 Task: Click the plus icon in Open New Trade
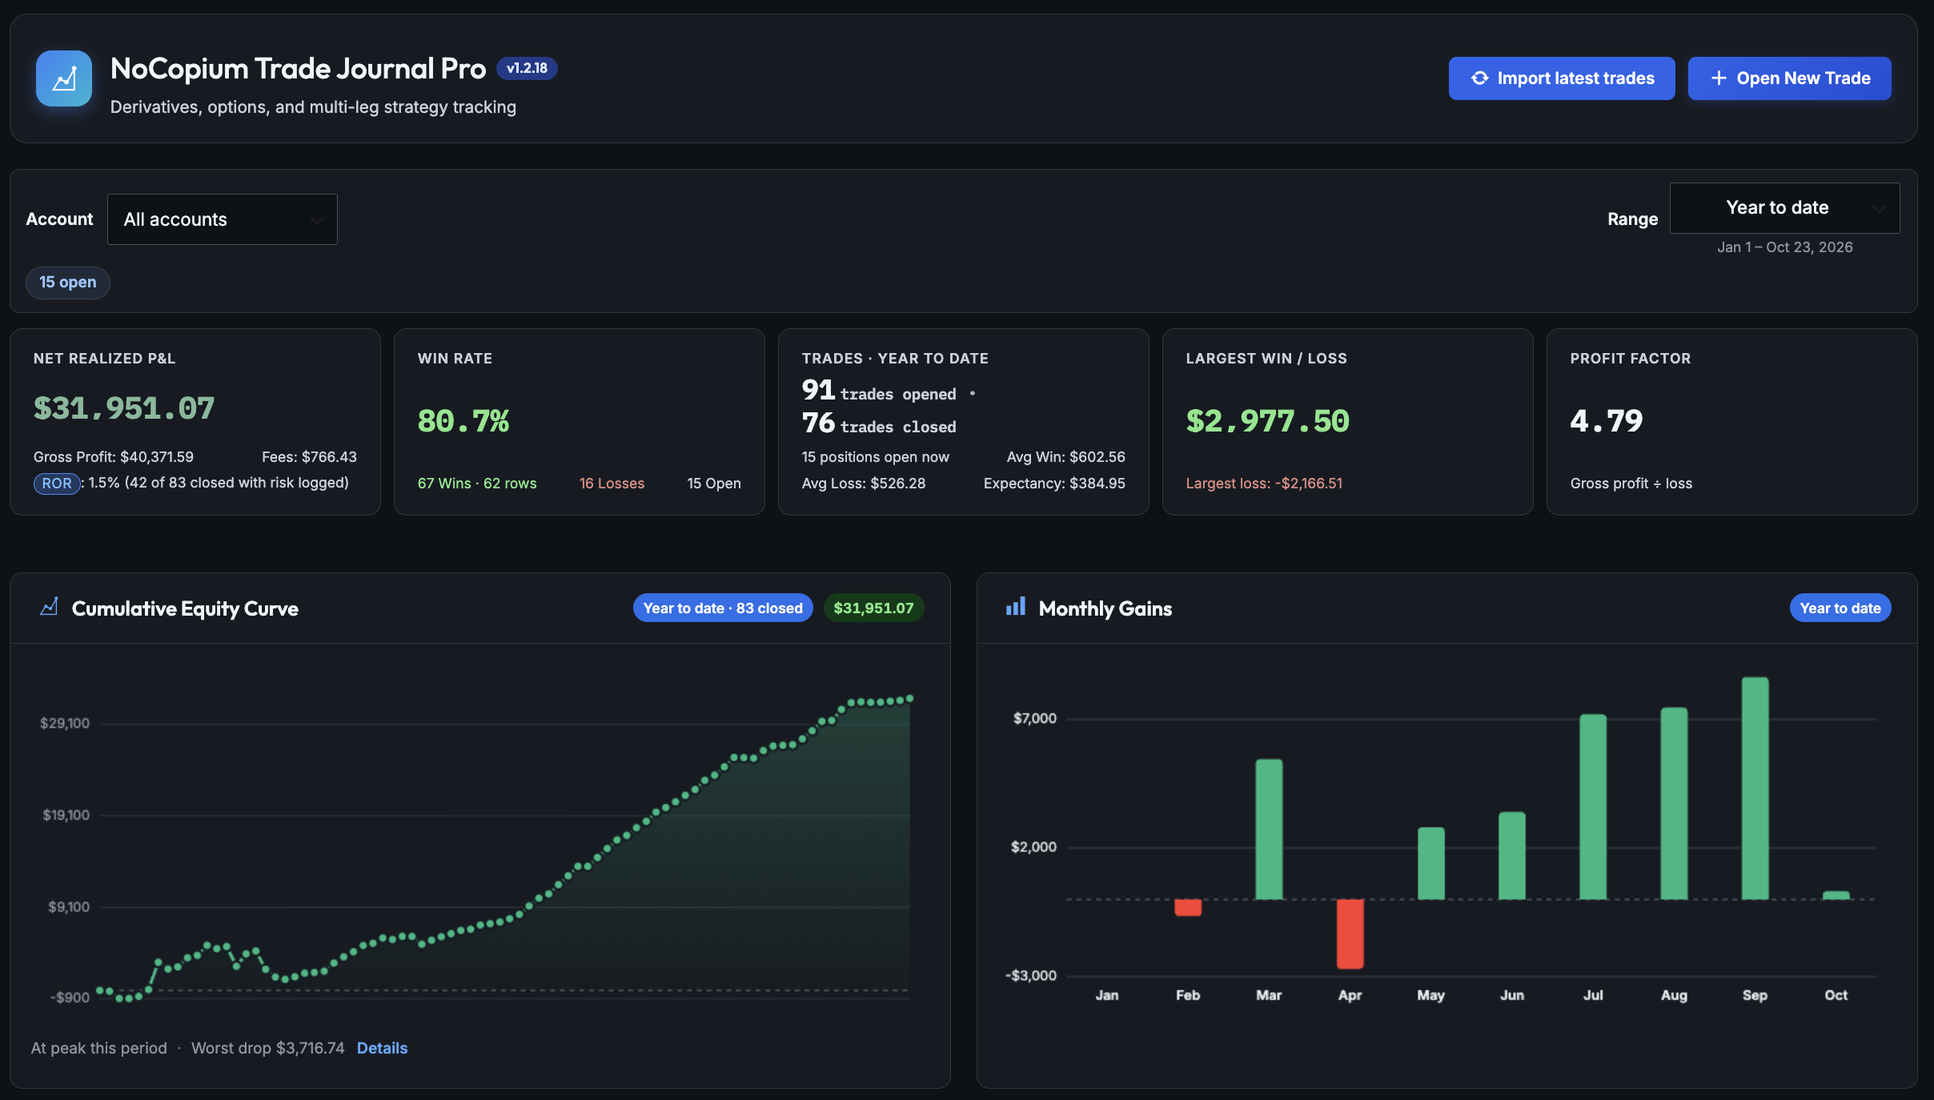click(1718, 78)
